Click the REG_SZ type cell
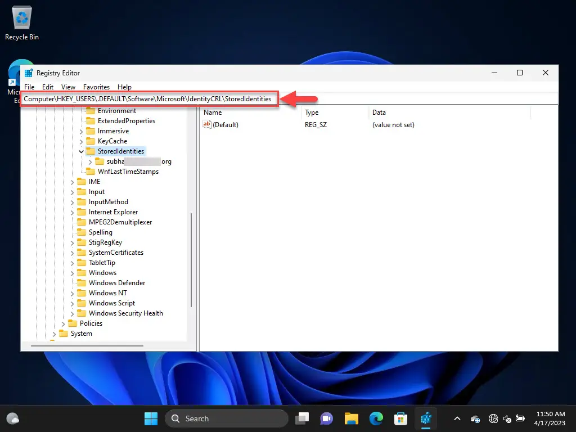576x432 pixels. click(316, 125)
